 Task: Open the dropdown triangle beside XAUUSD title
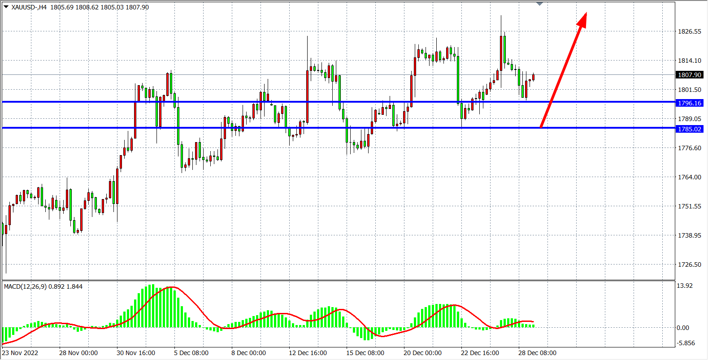click(x=6, y=7)
